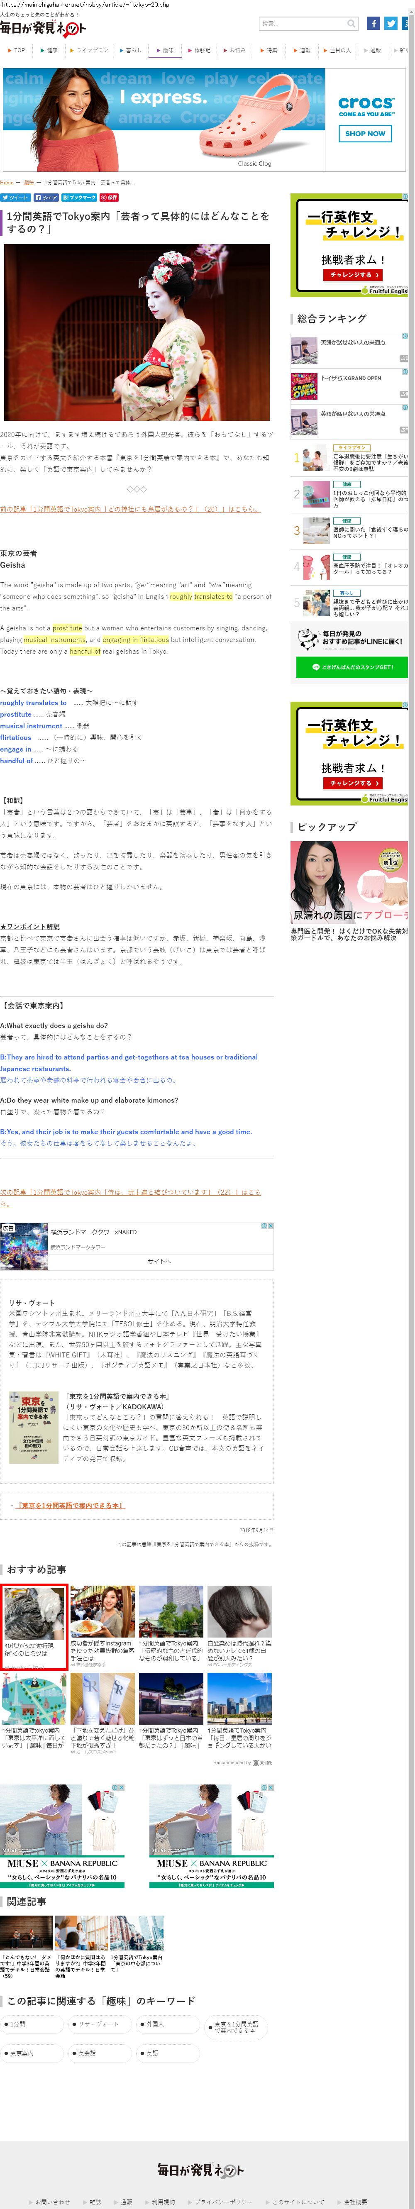This screenshot has height=2209, width=415.
Task: Select the 外国人 keyword tag
Action: click(168, 2024)
